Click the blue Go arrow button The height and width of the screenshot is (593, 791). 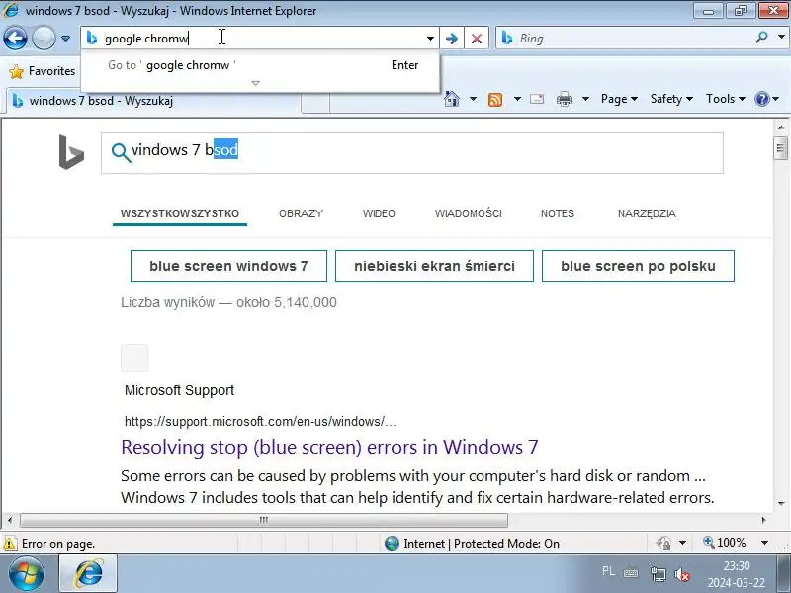[x=452, y=39]
